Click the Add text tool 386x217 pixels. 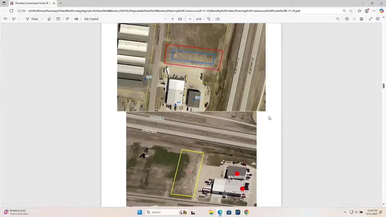(x=58, y=19)
